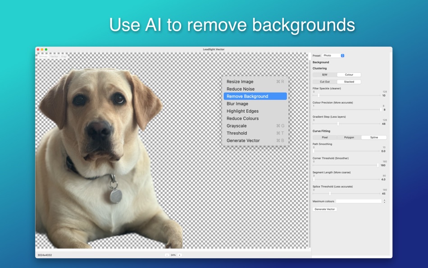Switch curve fitting to Polygon
The image size is (428, 268).
click(349, 137)
